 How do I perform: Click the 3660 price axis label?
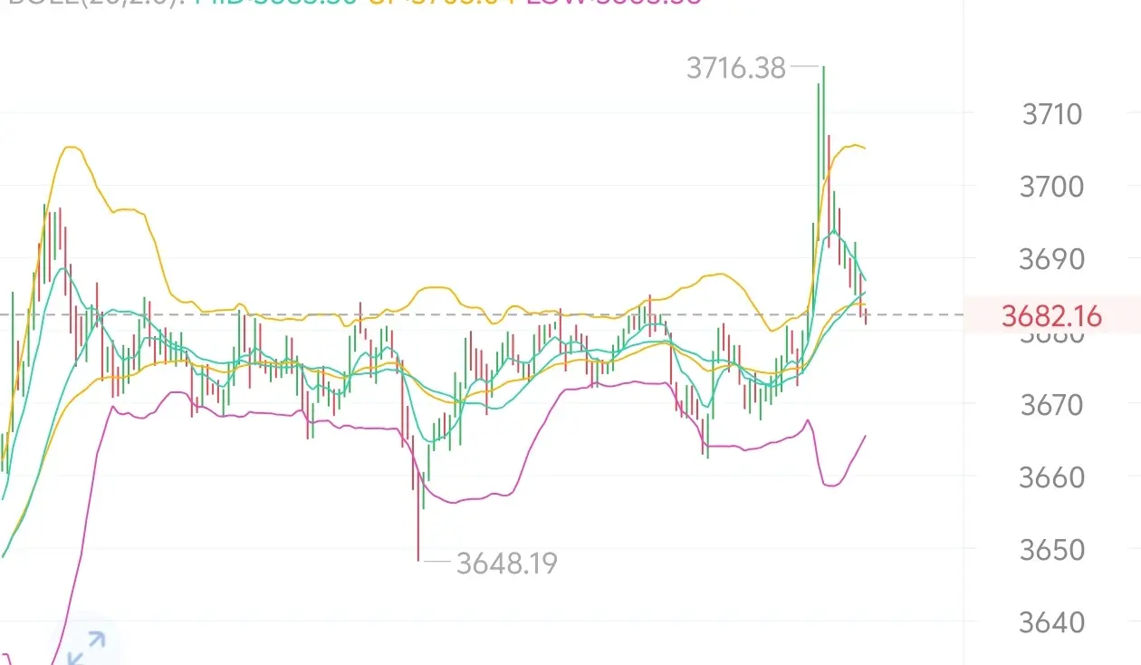[x=1051, y=477]
